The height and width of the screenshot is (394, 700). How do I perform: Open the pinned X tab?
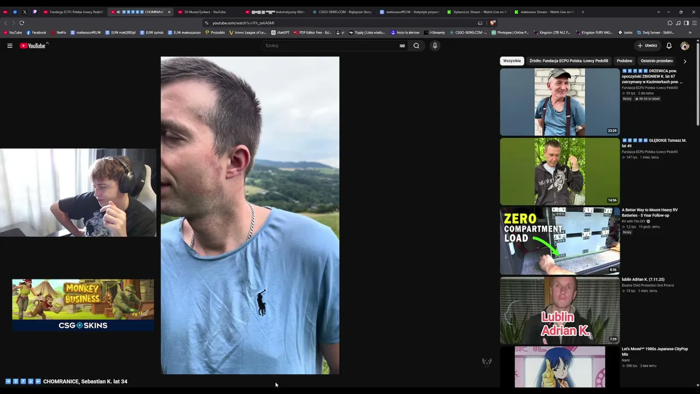25,12
